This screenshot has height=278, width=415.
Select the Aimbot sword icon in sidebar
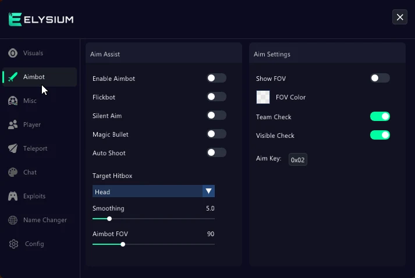coord(13,77)
